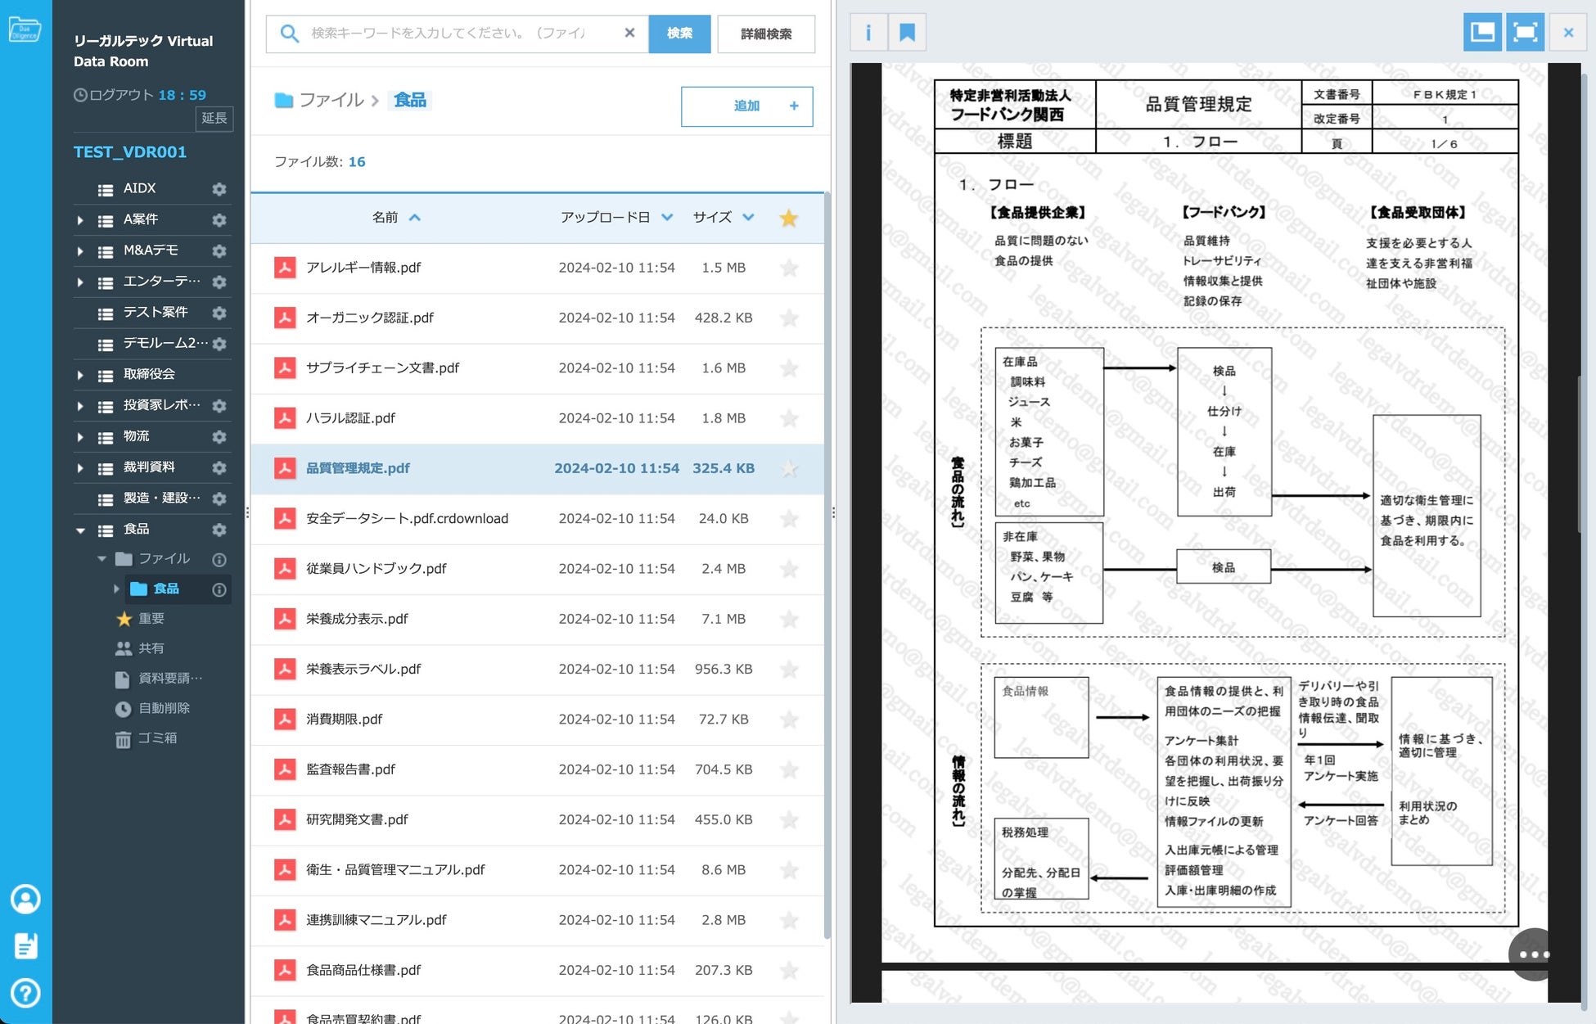Click the help question mark icon

(x=25, y=993)
